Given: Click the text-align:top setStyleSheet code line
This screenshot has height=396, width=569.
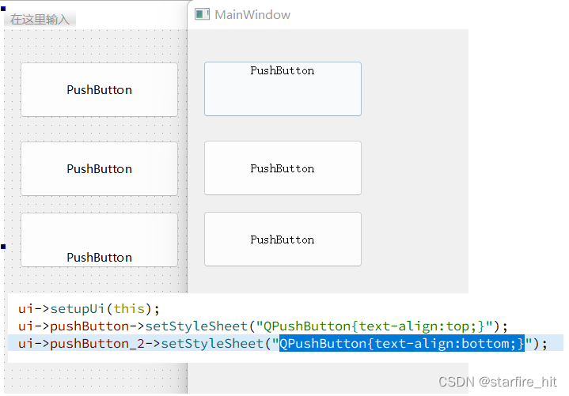Looking at the screenshot, I should pyautogui.click(x=263, y=326).
